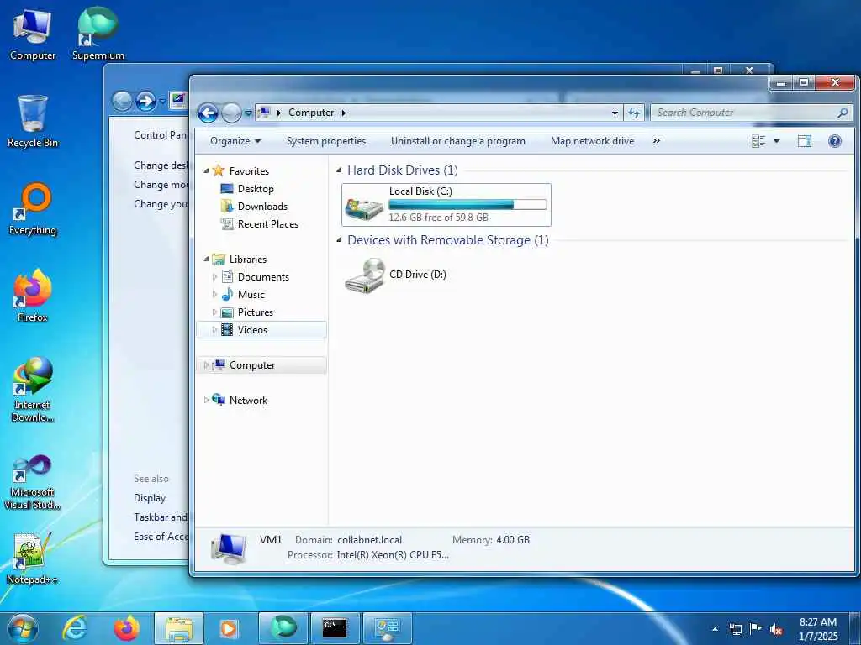
Task: Select the Firefox desktop shortcut
Action: point(33,295)
